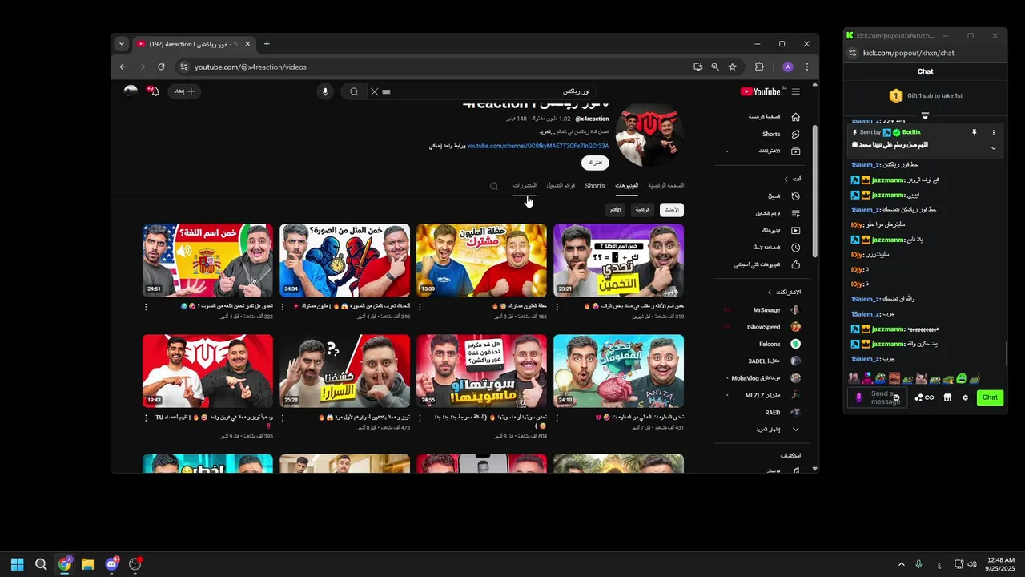Open site info icon in Kick address bar
The height and width of the screenshot is (577, 1025).
(x=853, y=53)
